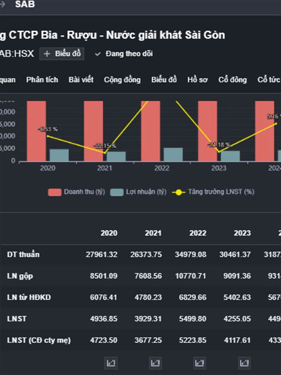Click the 2020 column header in table

click(x=109, y=233)
